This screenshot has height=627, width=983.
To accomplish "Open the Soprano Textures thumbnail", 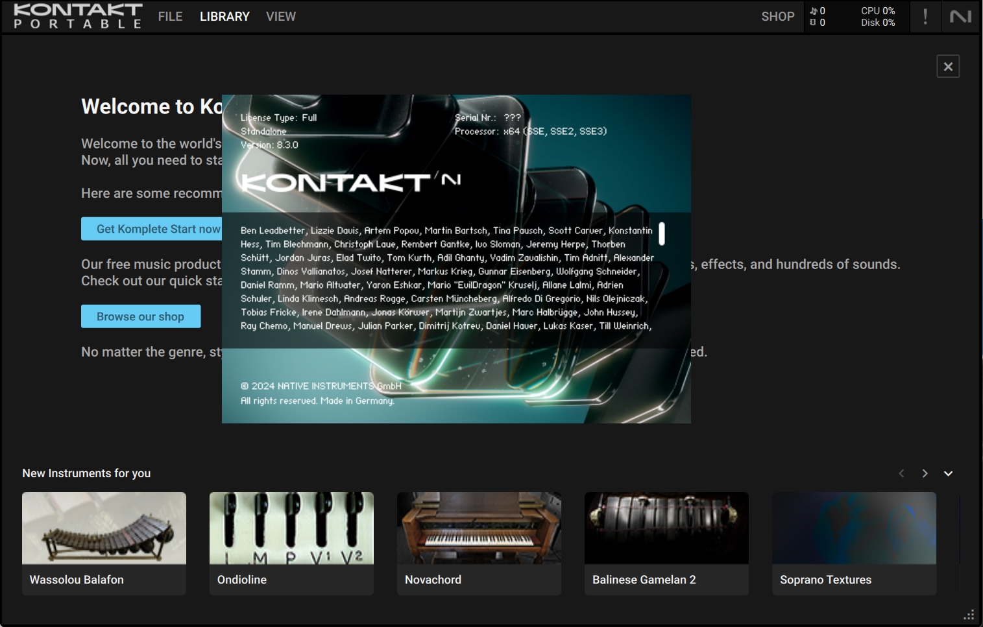I will 854,528.
